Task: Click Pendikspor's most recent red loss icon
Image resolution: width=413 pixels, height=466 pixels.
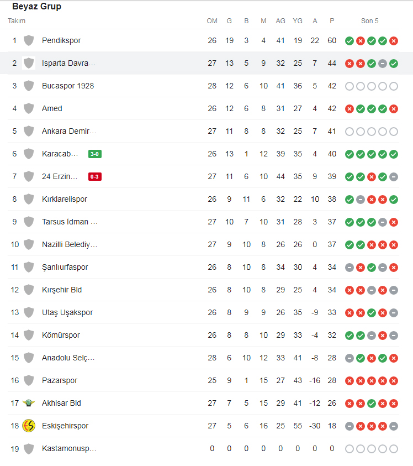Action: click(x=394, y=41)
